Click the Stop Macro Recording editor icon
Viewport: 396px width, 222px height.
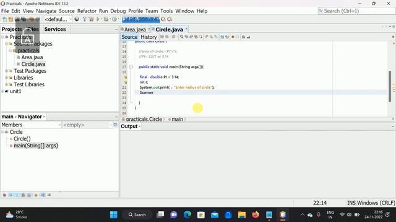238,37
